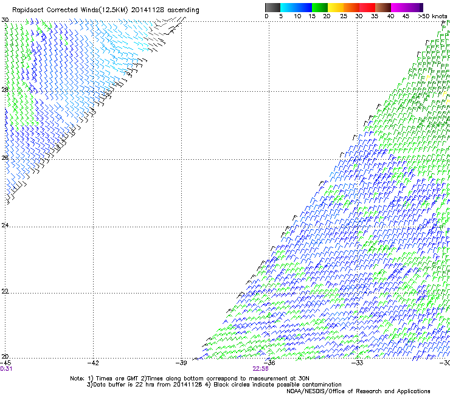This screenshot has height=395, width=450.
Task: Click the latitude axis label '24'
Action: (5, 225)
